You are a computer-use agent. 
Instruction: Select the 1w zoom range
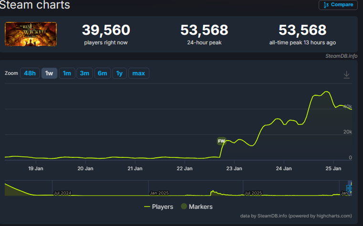click(x=49, y=73)
